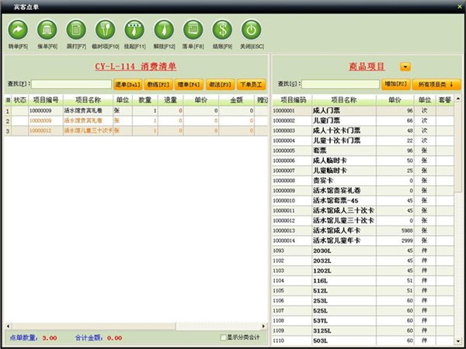This screenshot has width=466, height=349.
Task: Open 临时项[F10] temporary item icon
Action: (105, 30)
